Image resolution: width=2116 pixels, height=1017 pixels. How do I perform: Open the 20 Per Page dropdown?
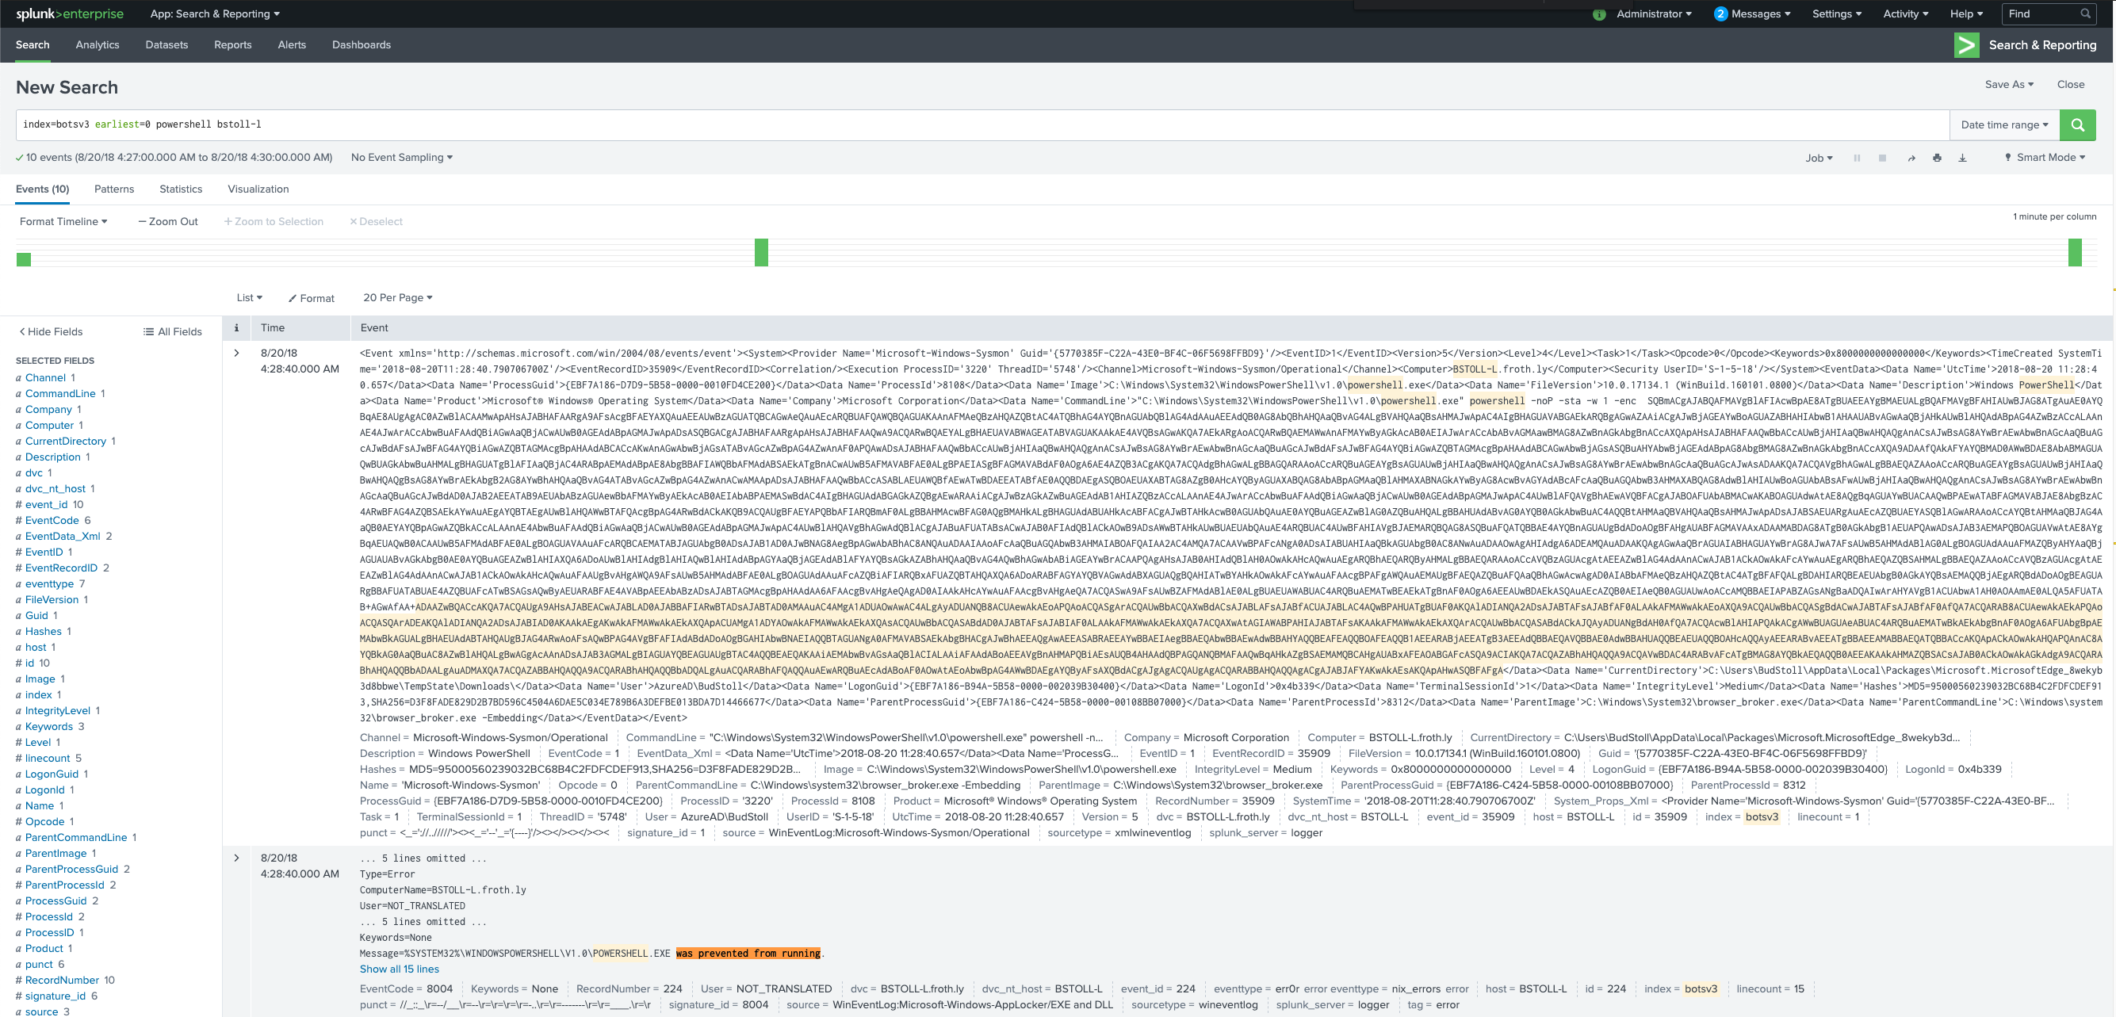[397, 298]
